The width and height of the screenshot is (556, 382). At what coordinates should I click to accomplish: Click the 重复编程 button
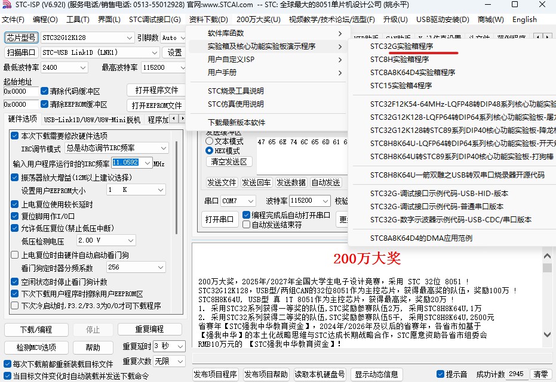[149, 330]
